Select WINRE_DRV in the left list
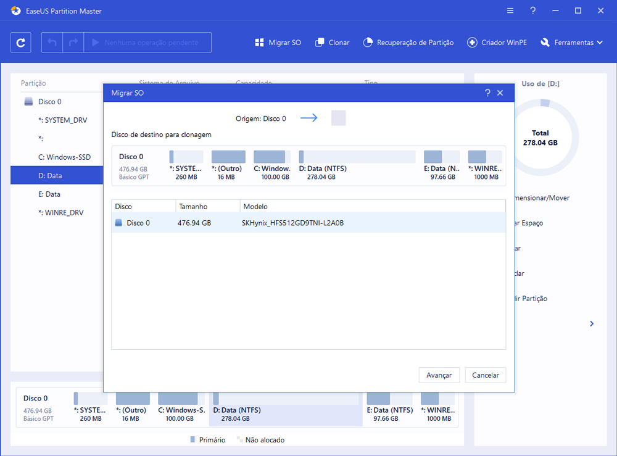The image size is (617, 456). tap(61, 212)
